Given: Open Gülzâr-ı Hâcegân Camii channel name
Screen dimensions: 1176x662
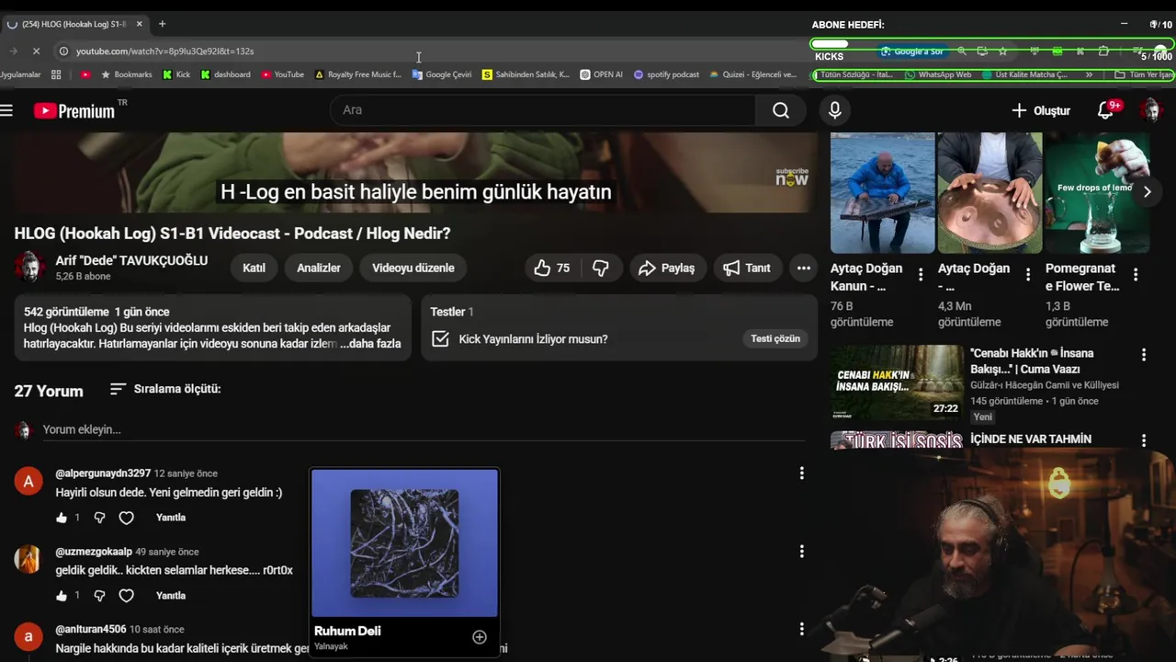Looking at the screenshot, I should click(1045, 385).
